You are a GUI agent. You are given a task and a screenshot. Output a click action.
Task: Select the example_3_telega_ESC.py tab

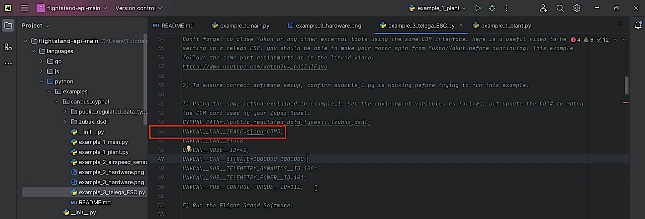pyautogui.click(x=418, y=25)
